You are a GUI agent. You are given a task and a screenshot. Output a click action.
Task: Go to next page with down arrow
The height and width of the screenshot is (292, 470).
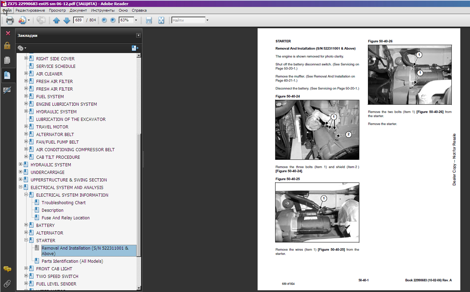pos(67,20)
